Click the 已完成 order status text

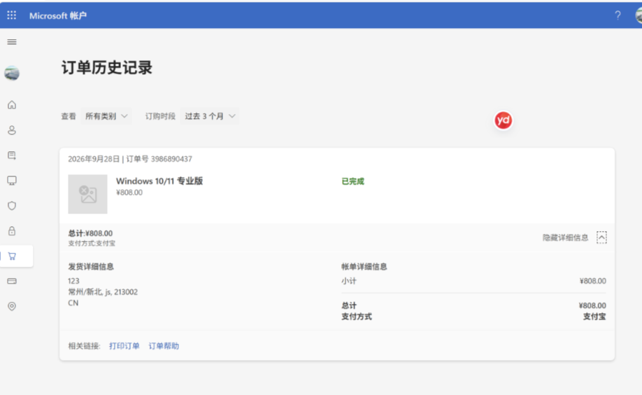352,181
